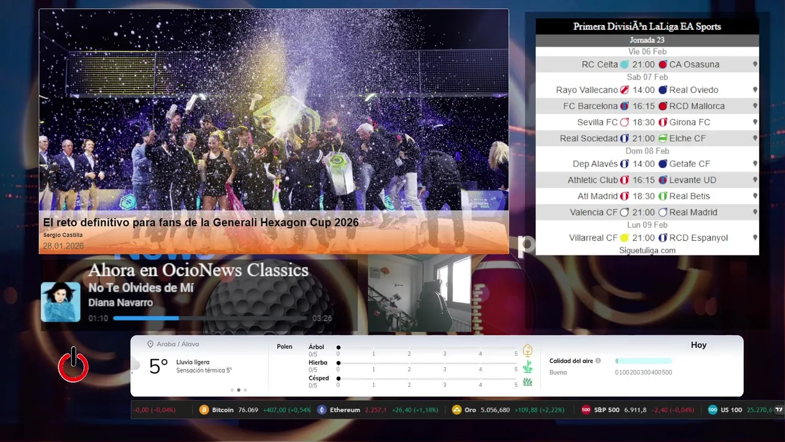The height and width of the screenshot is (442, 785).
Task: Seek in the song progress bar
Action: click(210, 318)
